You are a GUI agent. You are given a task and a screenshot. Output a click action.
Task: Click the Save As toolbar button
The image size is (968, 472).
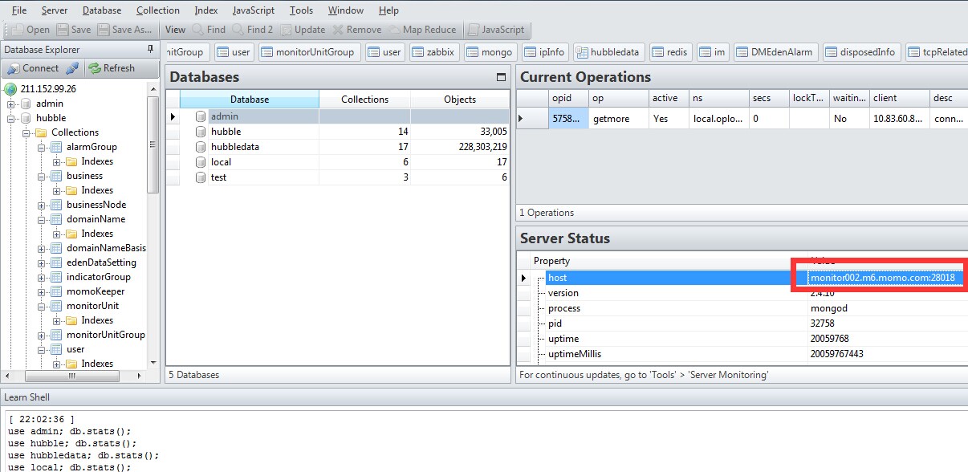point(124,30)
